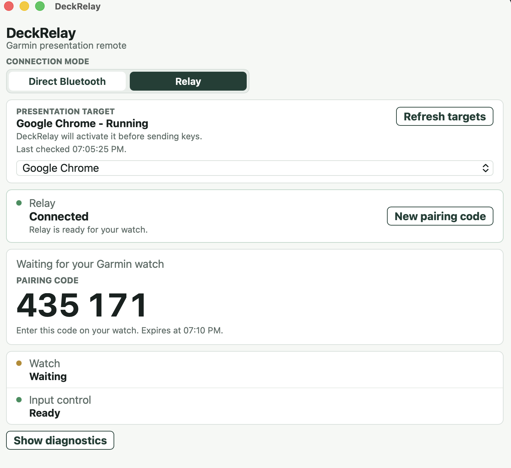This screenshot has height=468, width=511.
Task: Click the Refresh targets button
Action: (444, 116)
